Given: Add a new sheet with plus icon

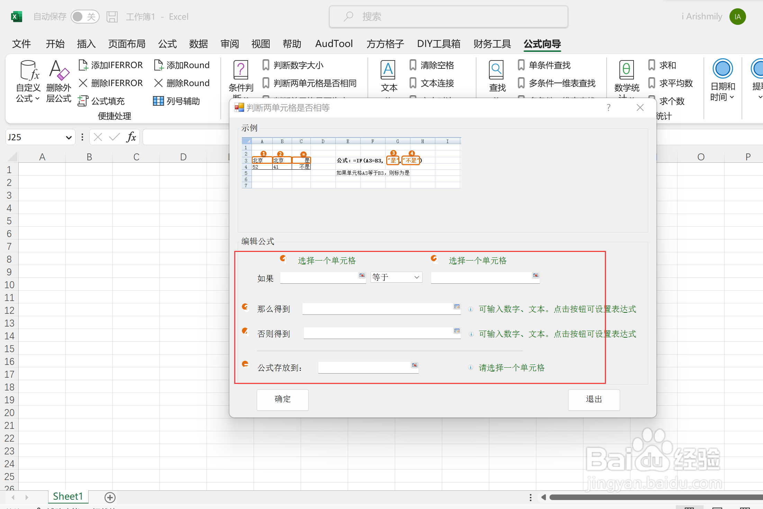Looking at the screenshot, I should click(110, 497).
